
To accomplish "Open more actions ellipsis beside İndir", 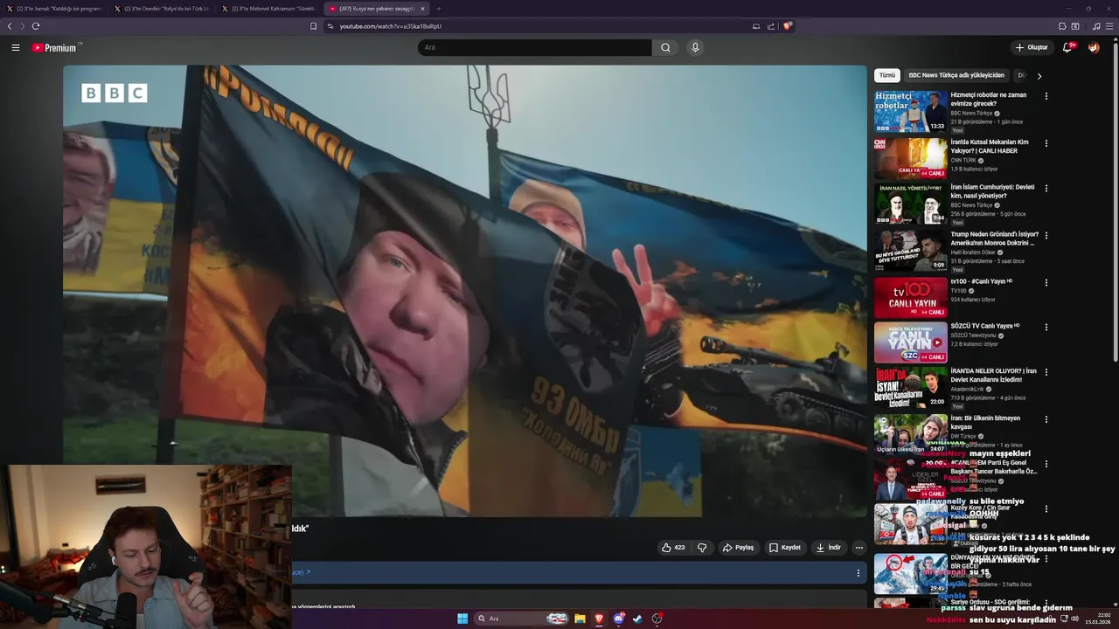I will (x=858, y=548).
